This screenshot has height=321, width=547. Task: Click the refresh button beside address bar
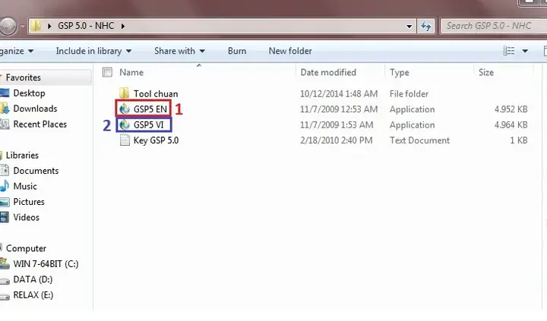tap(426, 26)
